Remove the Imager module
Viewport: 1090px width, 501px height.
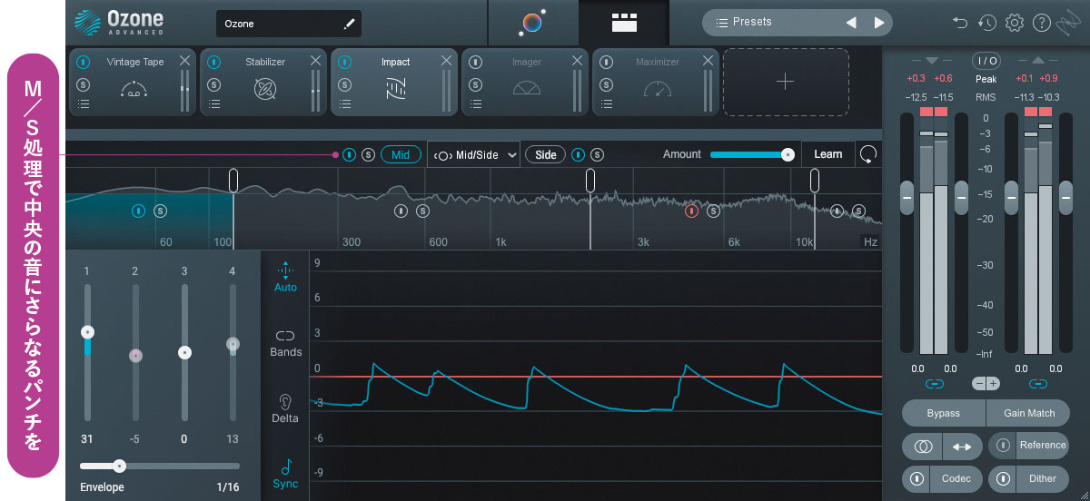(578, 61)
